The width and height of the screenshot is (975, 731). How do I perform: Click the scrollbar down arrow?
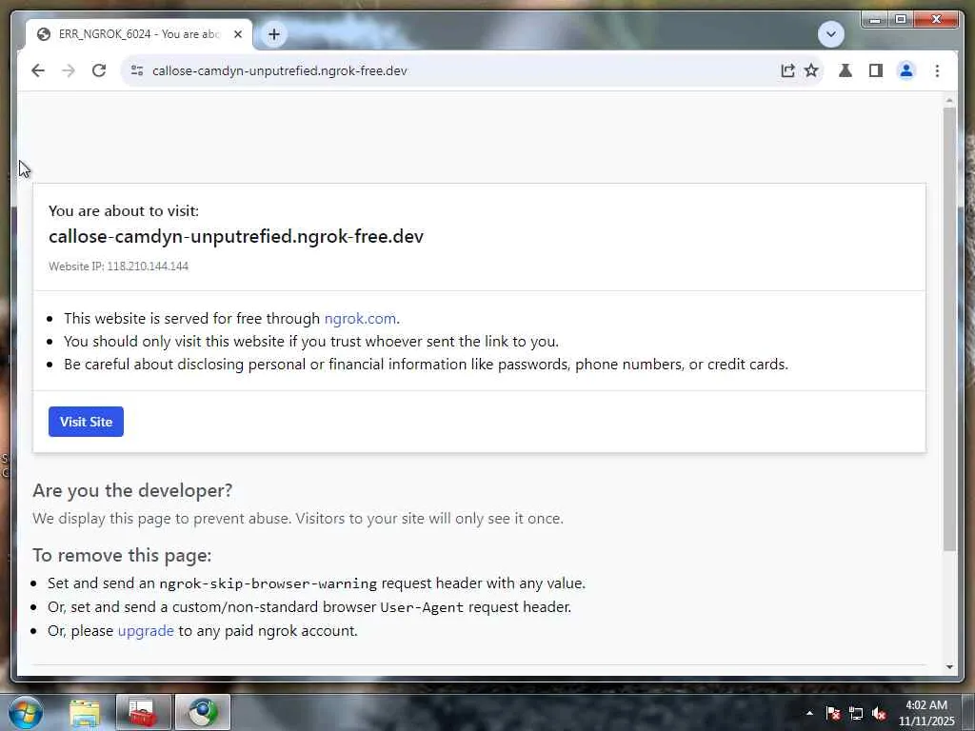(949, 666)
